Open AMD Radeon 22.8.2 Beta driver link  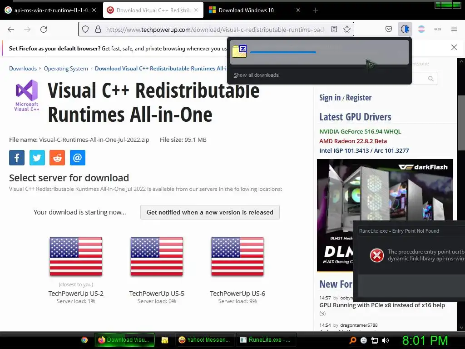(x=353, y=141)
